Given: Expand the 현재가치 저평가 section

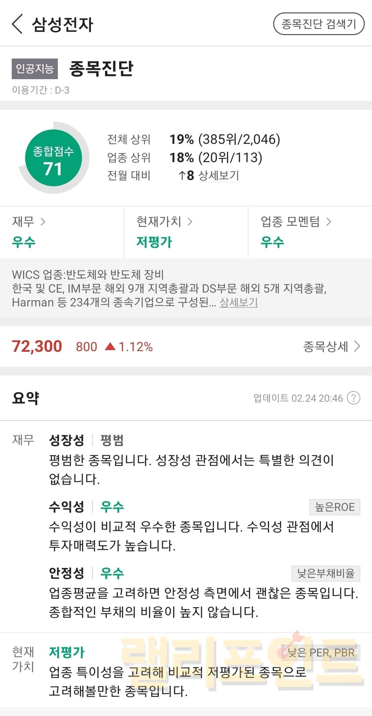Looking at the screenshot, I should 164,232.
